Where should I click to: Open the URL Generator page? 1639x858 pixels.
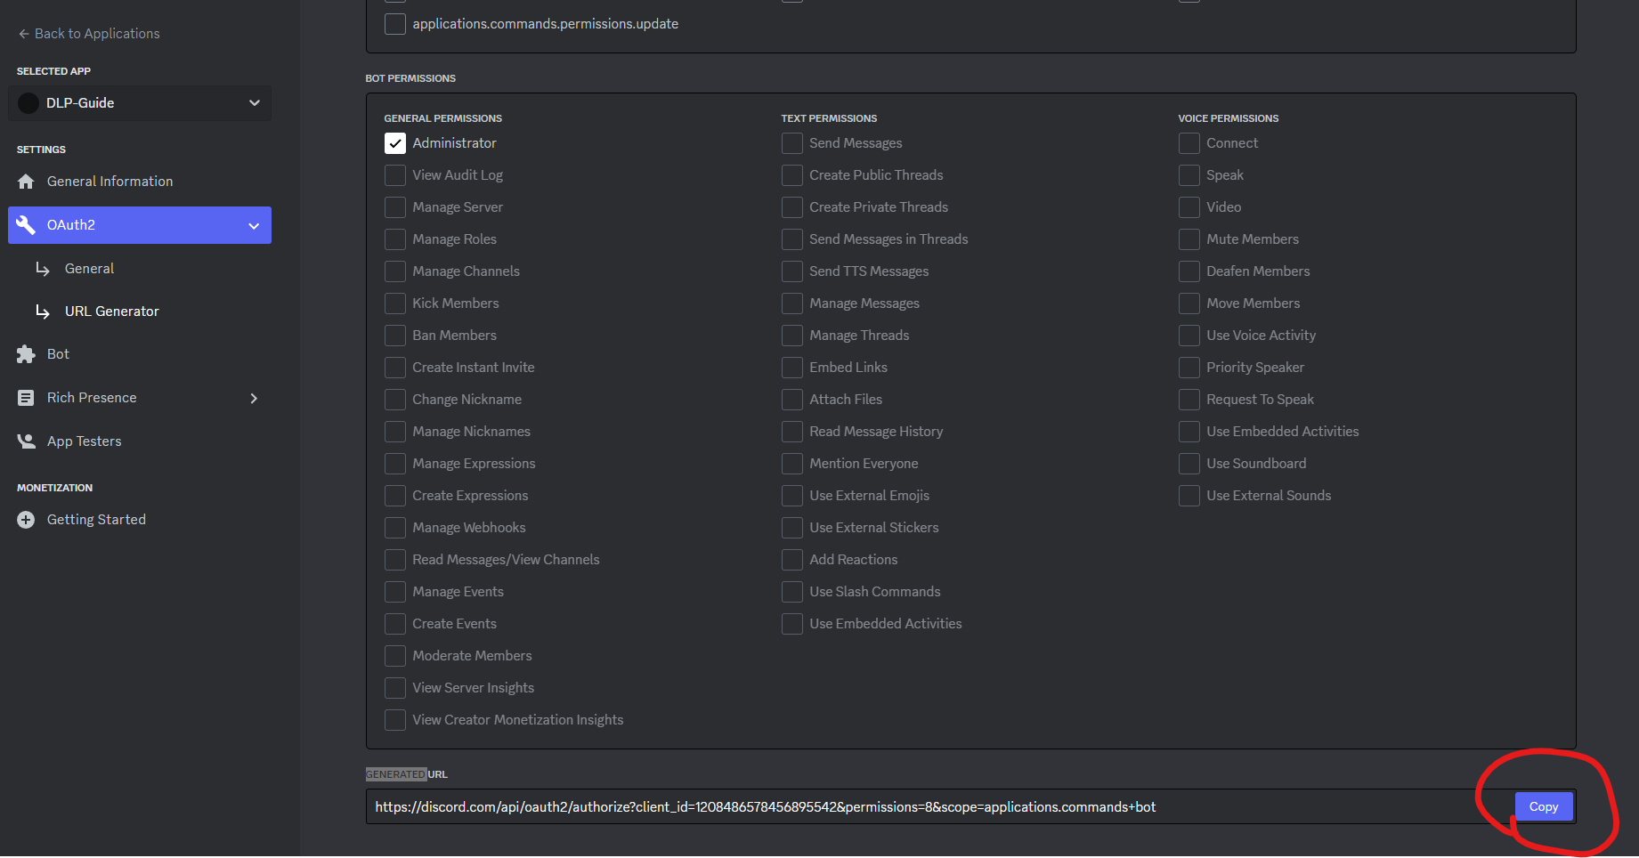(x=111, y=312)
